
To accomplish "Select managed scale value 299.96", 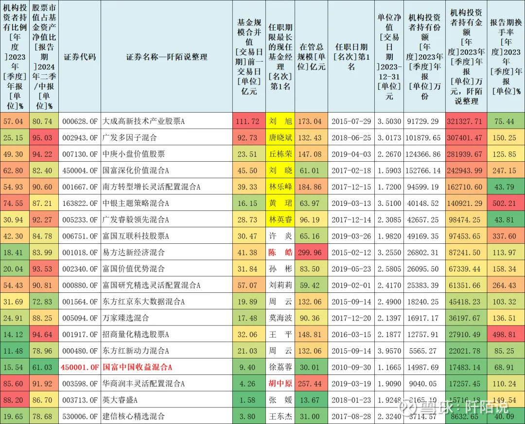I will [310, 253].
